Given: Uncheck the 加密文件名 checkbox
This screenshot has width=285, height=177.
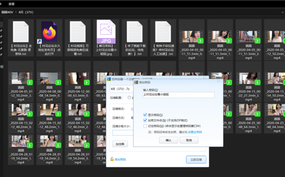Looking at the screenshot, I should pos(145,120).
